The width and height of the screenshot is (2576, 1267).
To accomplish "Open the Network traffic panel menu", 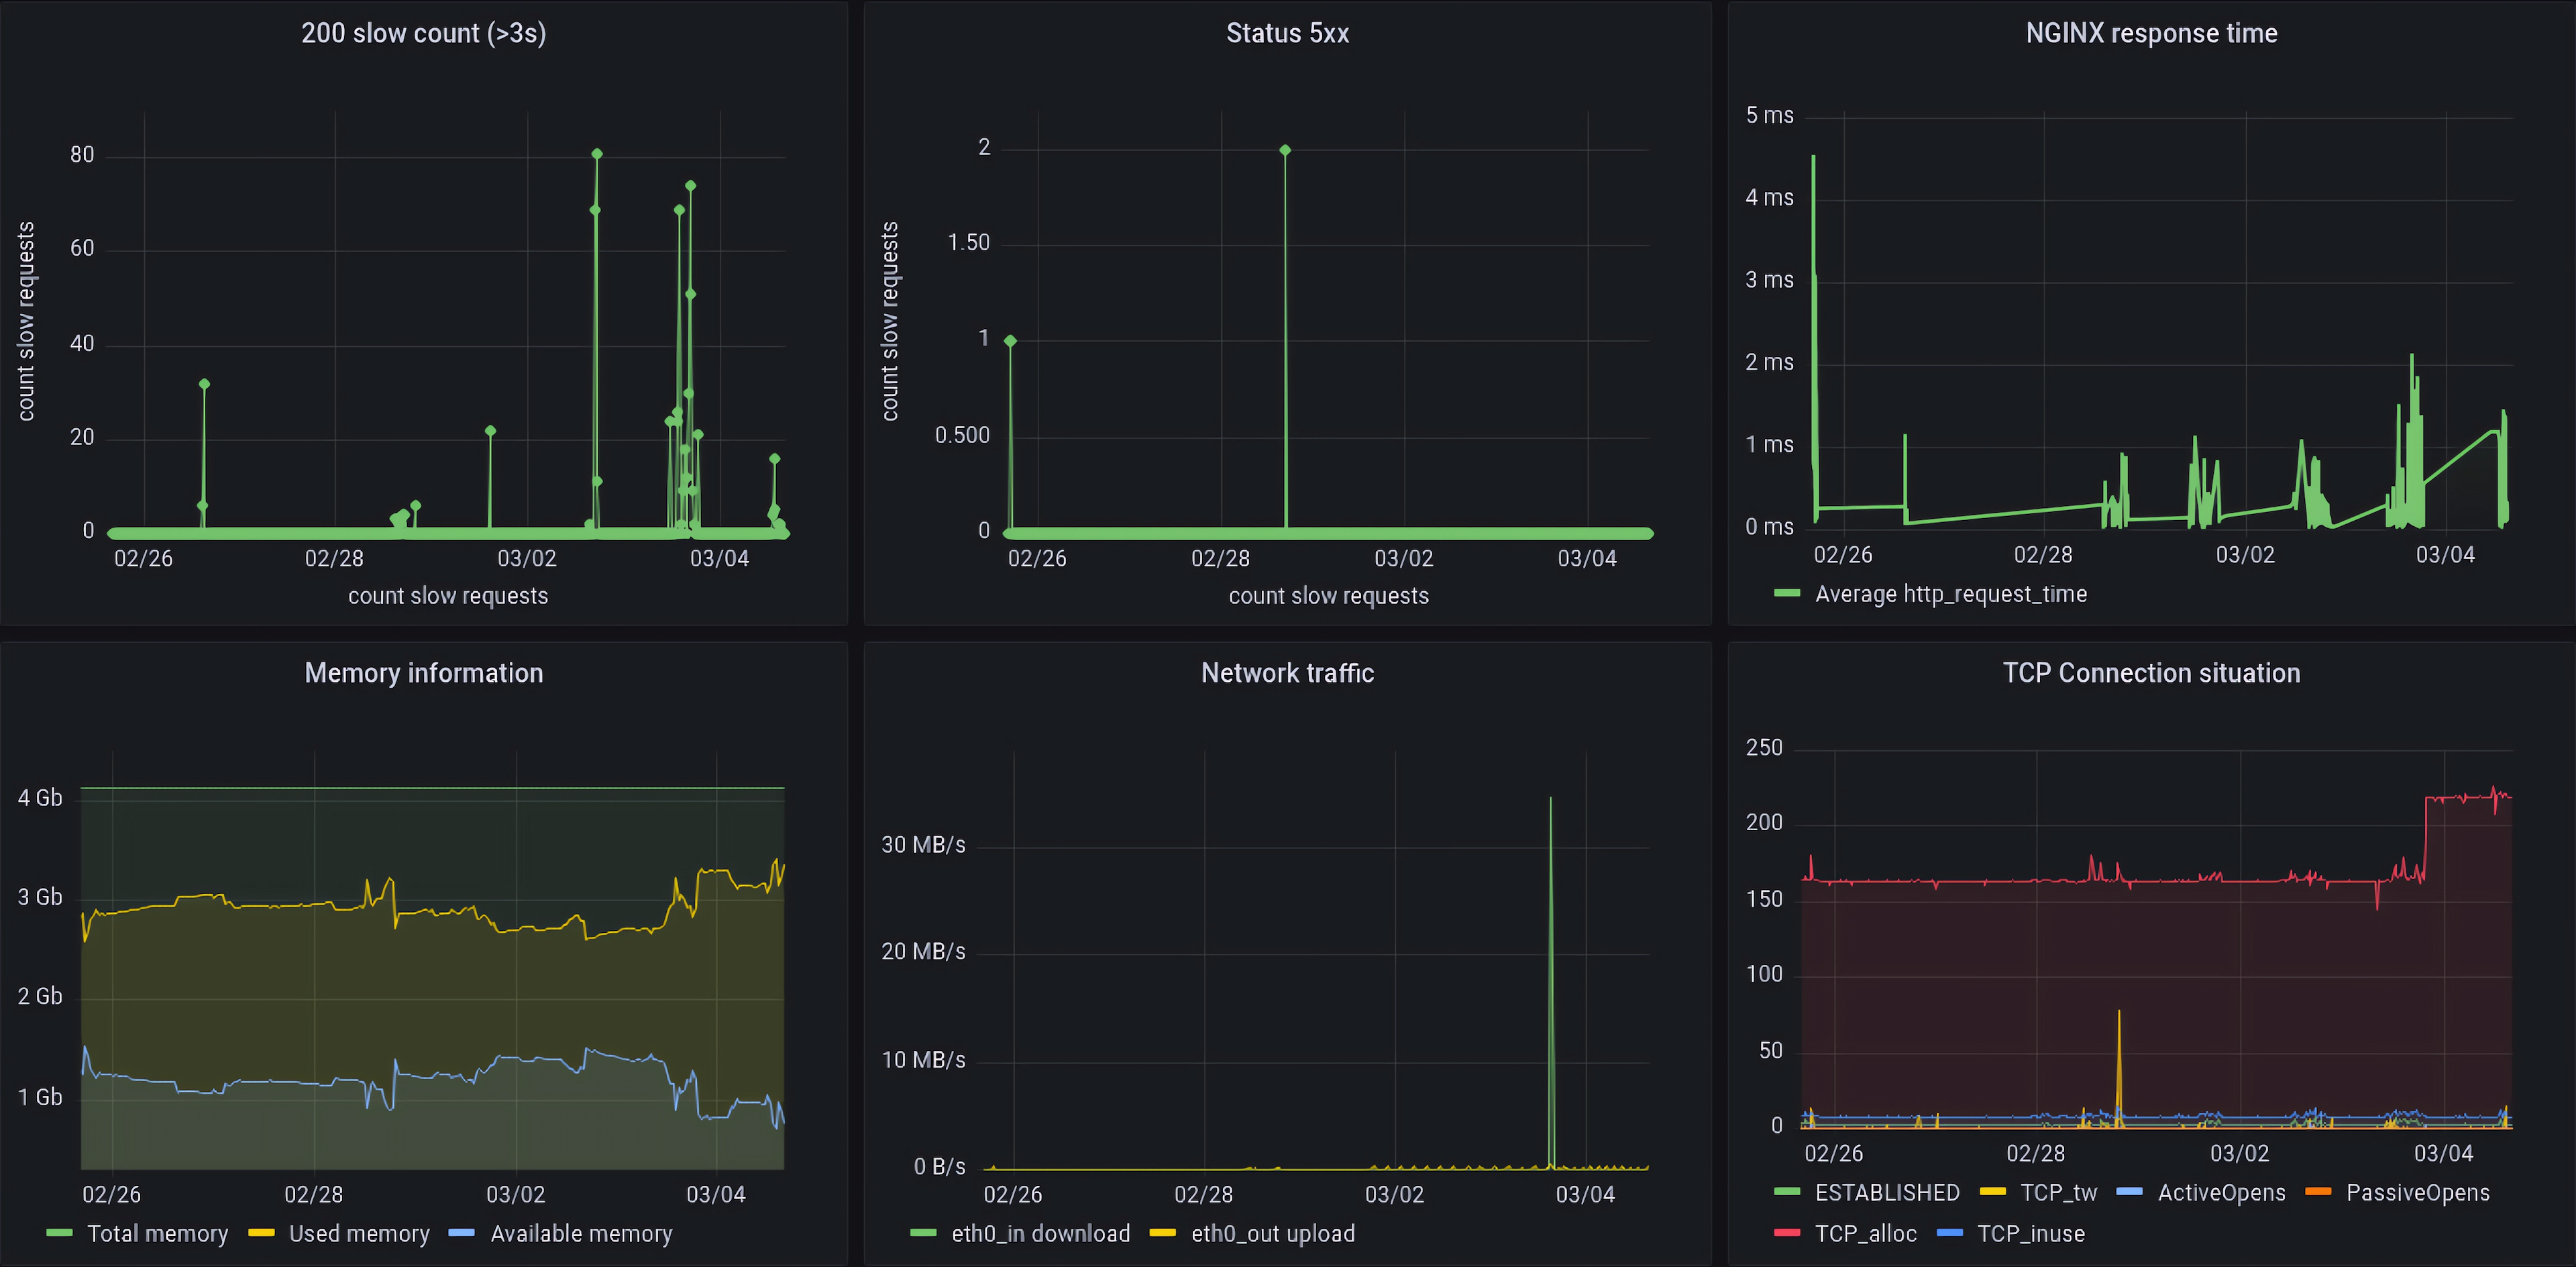I will click(1288, 672).
